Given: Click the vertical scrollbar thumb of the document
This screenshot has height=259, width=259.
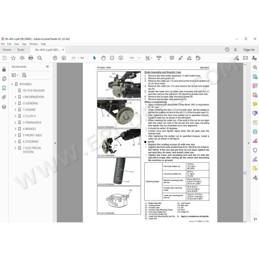Looking at the screenshot, I should tap(245, 173).
